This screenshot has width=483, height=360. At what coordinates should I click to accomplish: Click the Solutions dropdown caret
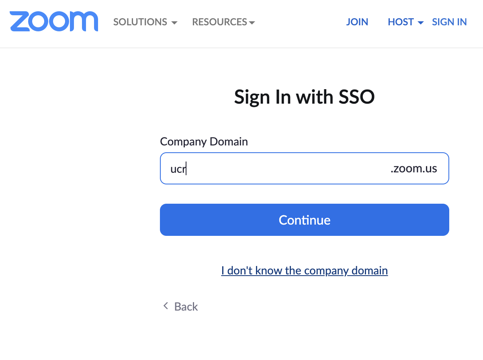click(x=174, y=23)
